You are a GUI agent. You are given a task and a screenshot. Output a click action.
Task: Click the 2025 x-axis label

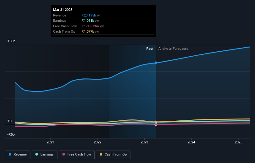coord(239,142)
